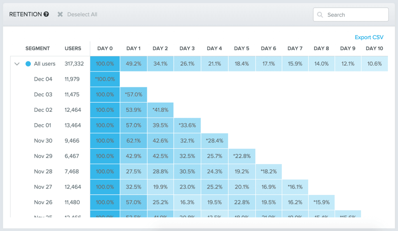Select the All users segment label
Viewport: 398px width, 231px height.
(44, 64)
